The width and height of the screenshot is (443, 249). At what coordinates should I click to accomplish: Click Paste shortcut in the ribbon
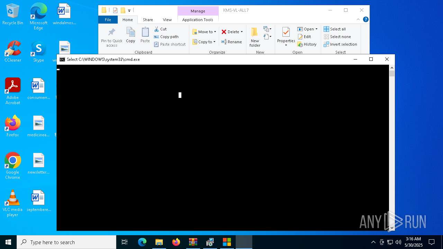pos(170,44)
